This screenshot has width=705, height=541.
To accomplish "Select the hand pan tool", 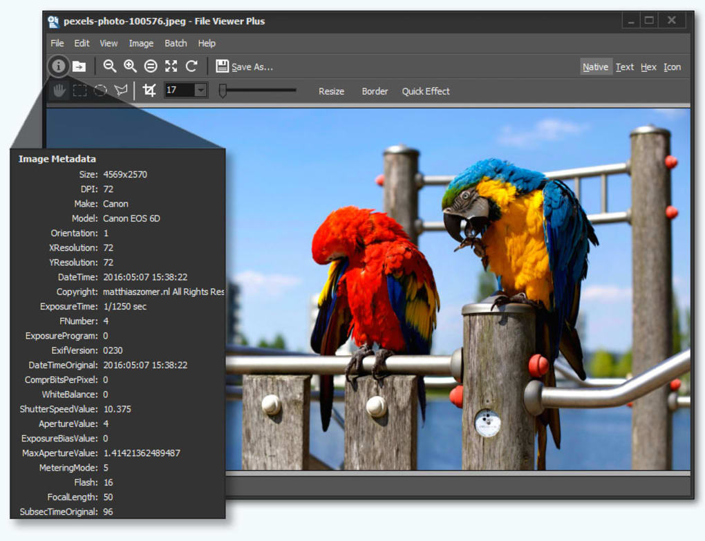I will 60,91.
